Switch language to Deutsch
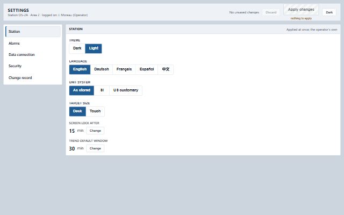344x215 pixels. (x=102, y=69)
